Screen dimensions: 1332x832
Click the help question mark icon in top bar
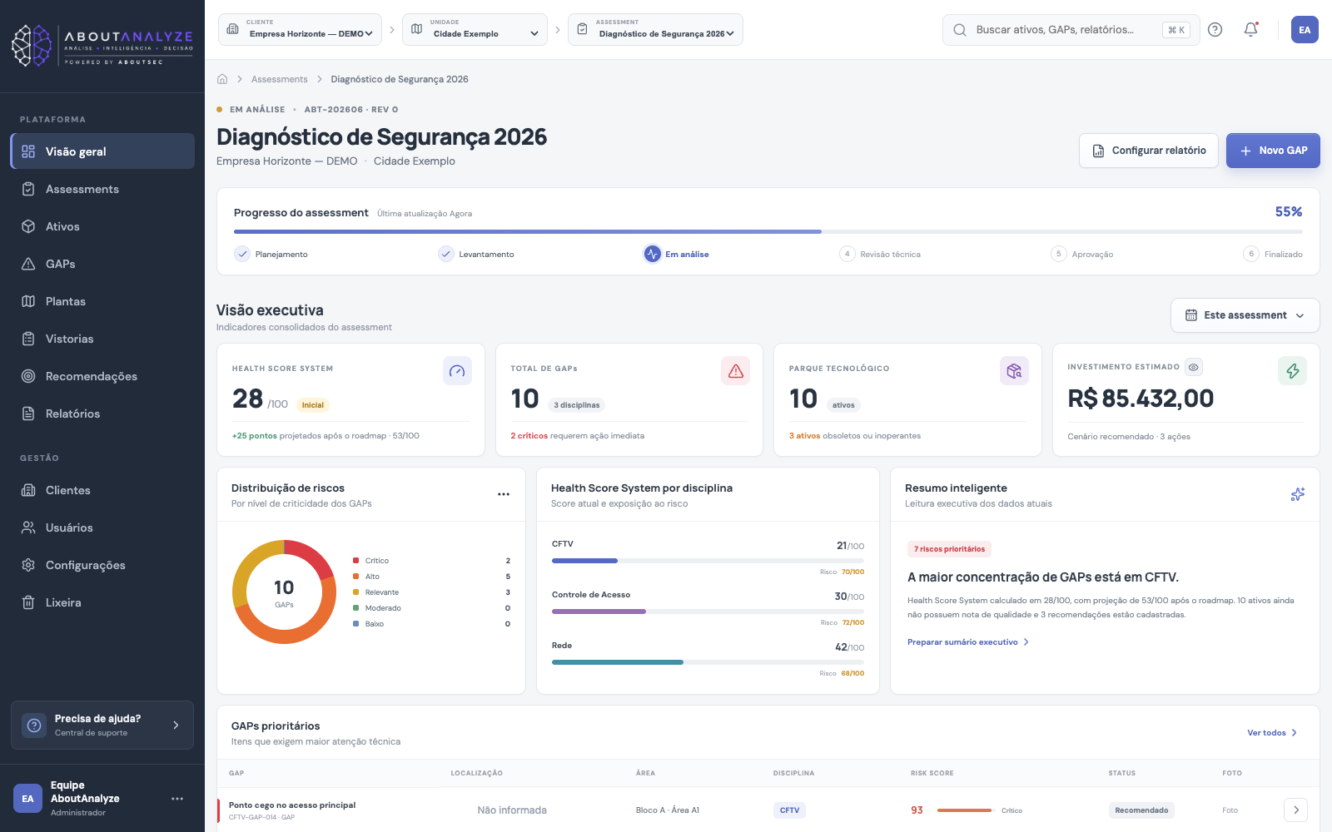point(1215,30)
